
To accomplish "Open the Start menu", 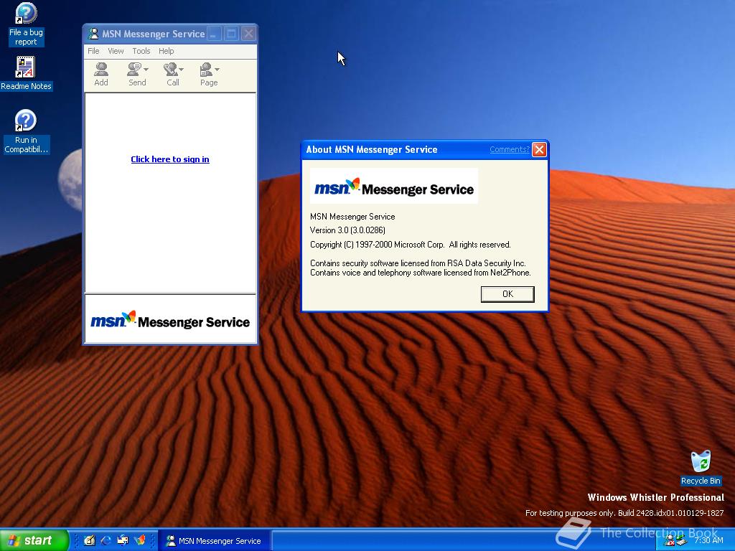I will [34, 540].
